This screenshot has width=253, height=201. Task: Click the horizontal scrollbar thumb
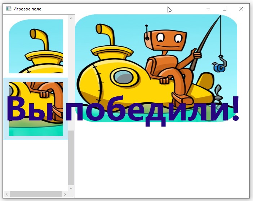pyautogui.click(x=36, y=194)
